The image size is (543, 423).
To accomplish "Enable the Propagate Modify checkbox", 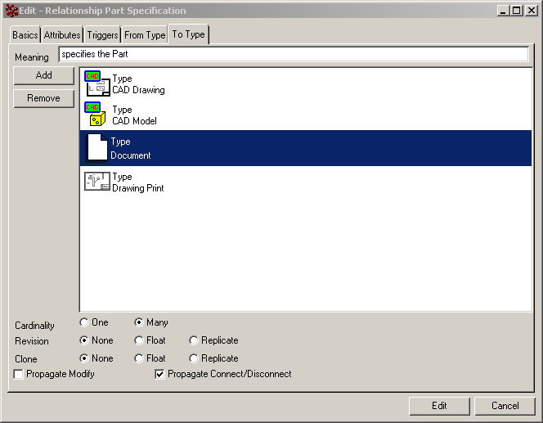I will click(19, 375).
